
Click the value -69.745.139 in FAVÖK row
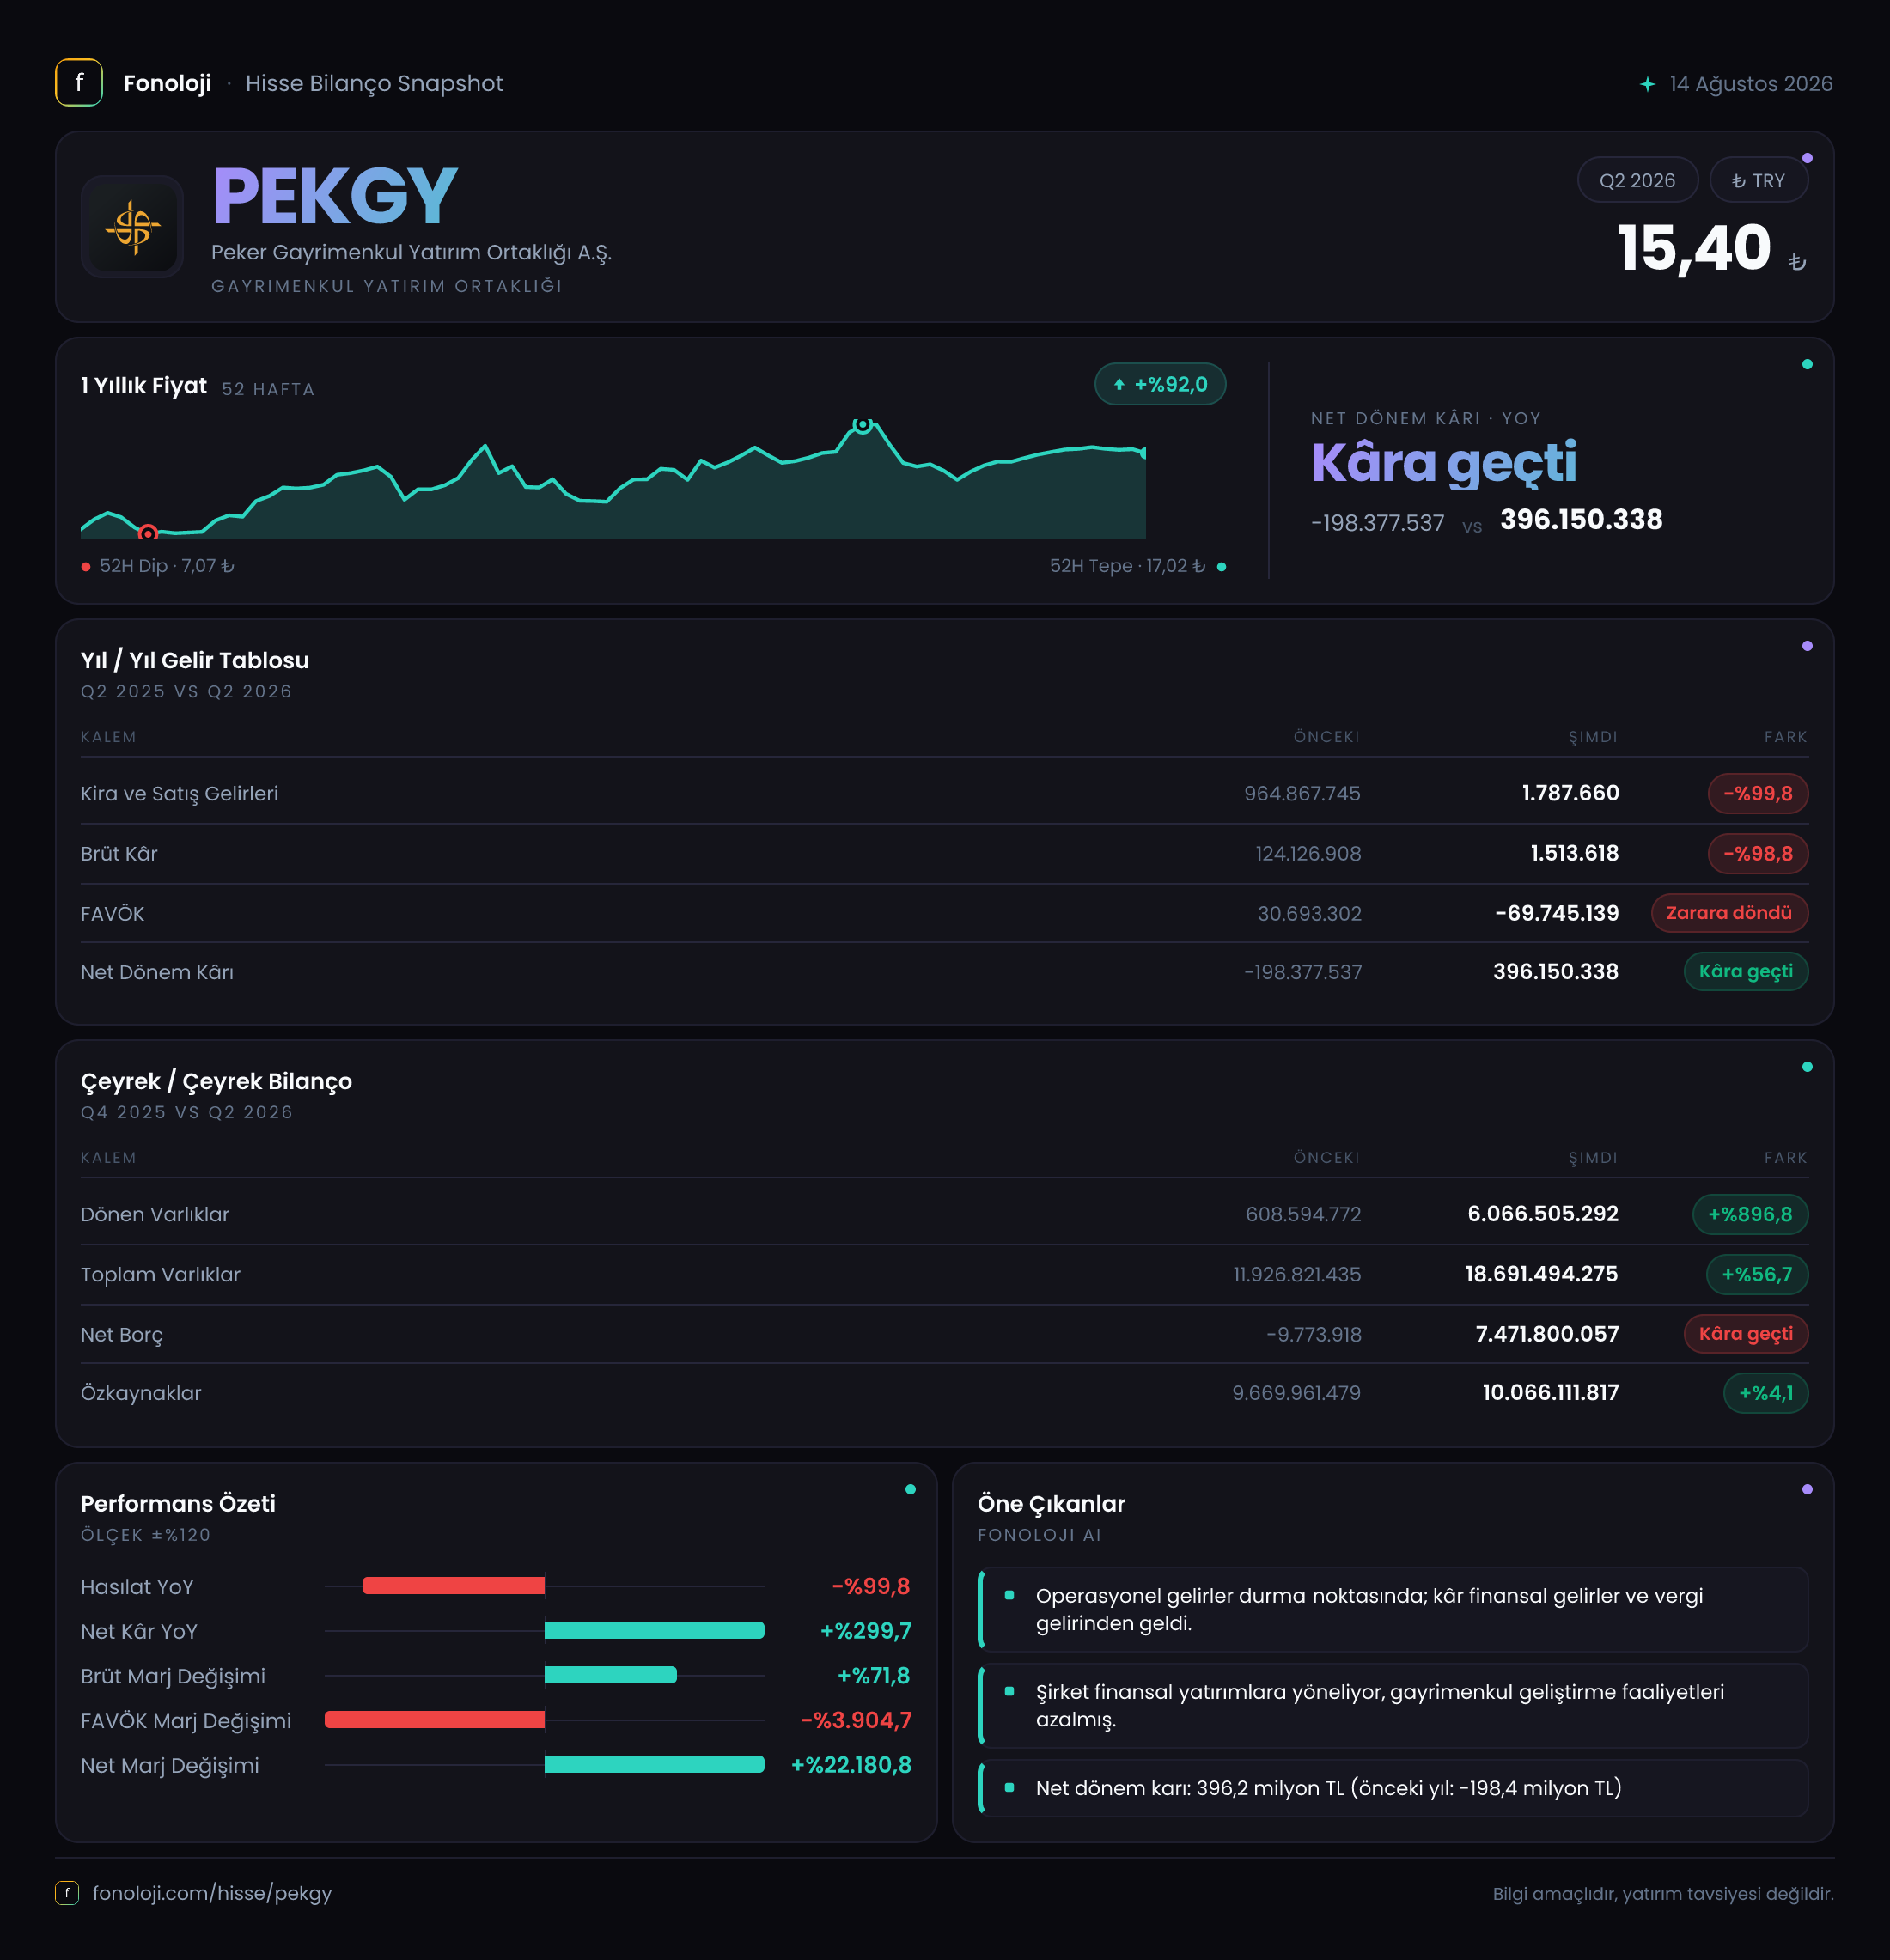tap(1557, 914)
